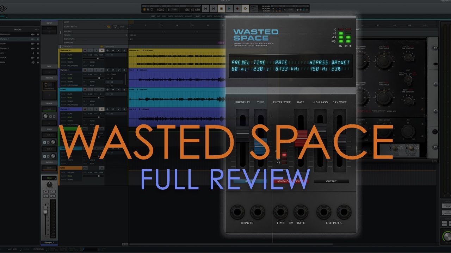This screenshot has width=451, height=253.
Task: Click the 8133 kHz RATE value in the display
Action: [x=287, y=69]
